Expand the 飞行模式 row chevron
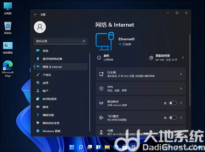The width and height of the screenshot is (205, 152). 181,118
